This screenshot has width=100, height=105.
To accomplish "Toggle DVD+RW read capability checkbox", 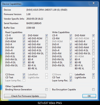I will [24, 53].
